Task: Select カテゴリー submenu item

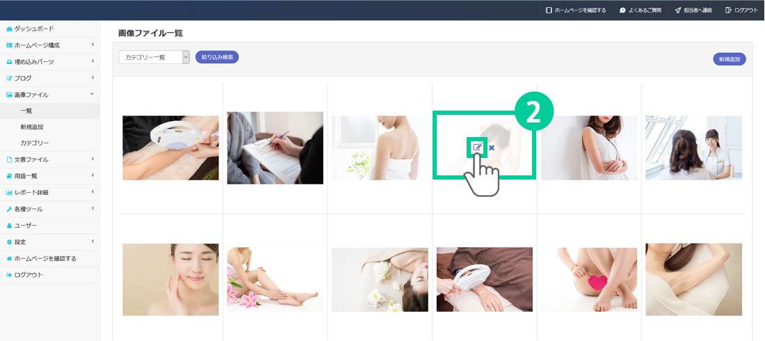Action: point(34,143)
